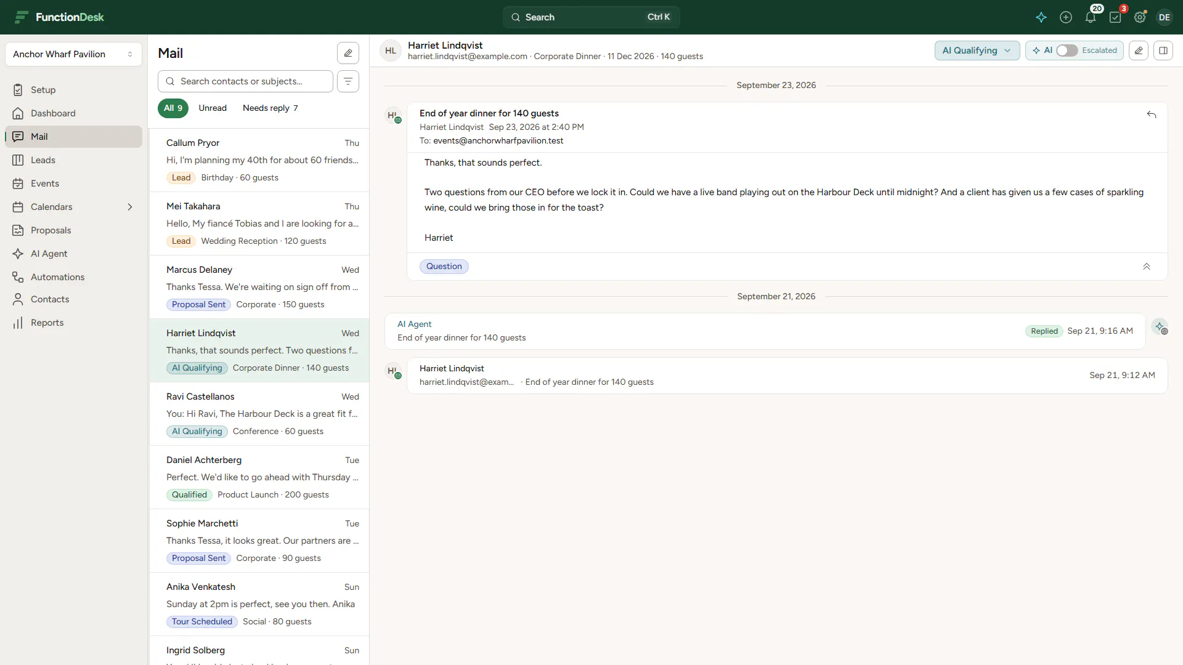Toggle the AI Escalated switch
The image size is (1183, 665).
click(1067, 50)
